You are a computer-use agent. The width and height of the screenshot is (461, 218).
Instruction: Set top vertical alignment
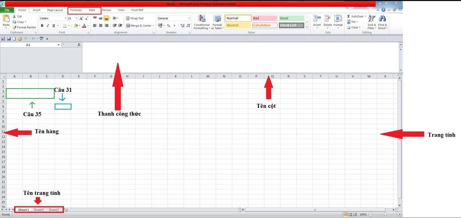[x=95, y=18]
